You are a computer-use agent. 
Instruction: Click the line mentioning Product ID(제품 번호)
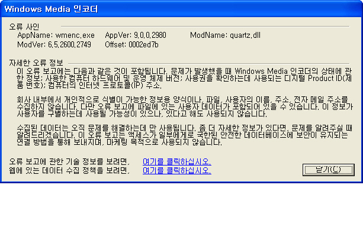click(184, 79)
